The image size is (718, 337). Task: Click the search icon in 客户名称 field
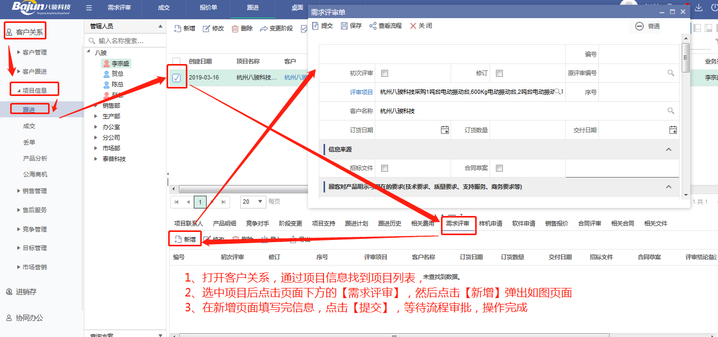click(x=671, y=111)
